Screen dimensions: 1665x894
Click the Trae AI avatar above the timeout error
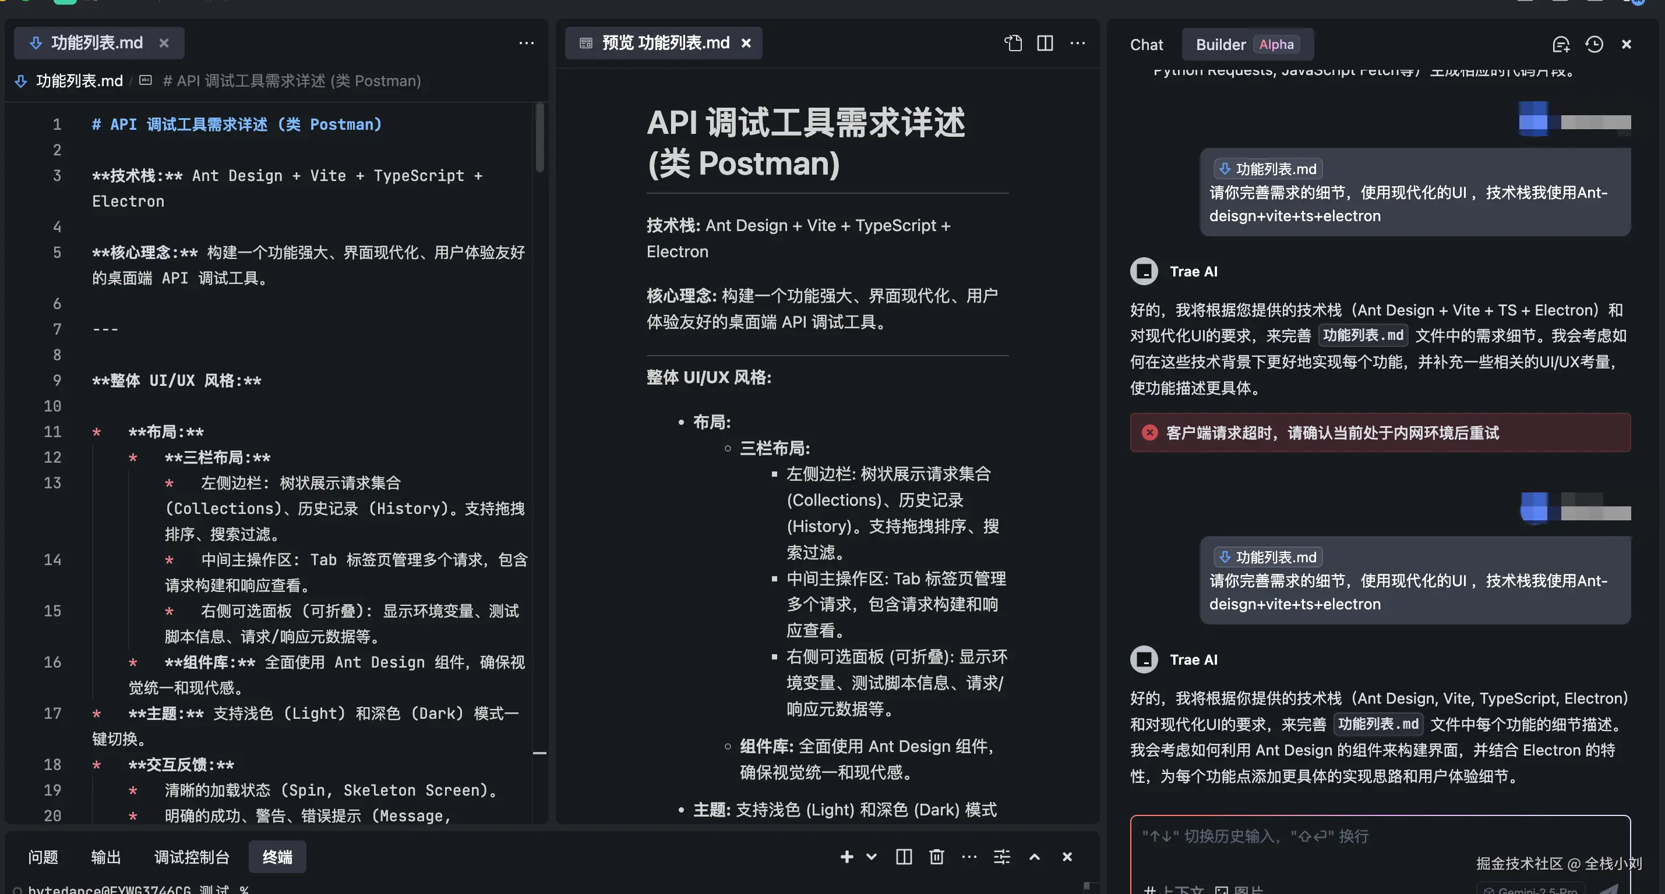[1144, 271]
